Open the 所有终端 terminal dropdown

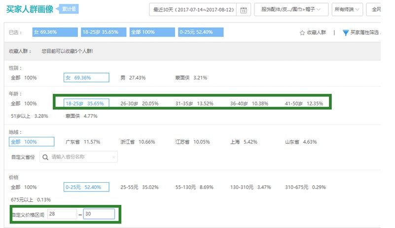pos(347,9)
